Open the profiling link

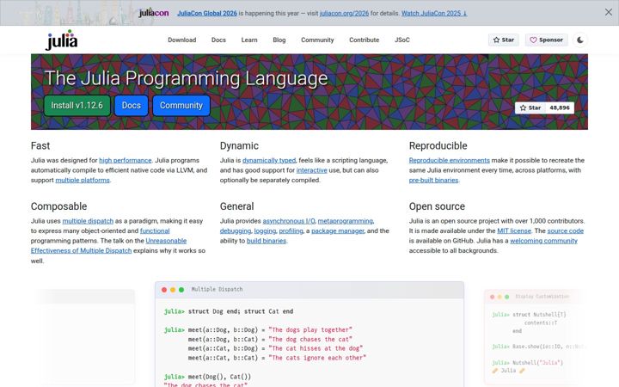tap(291, 230)
